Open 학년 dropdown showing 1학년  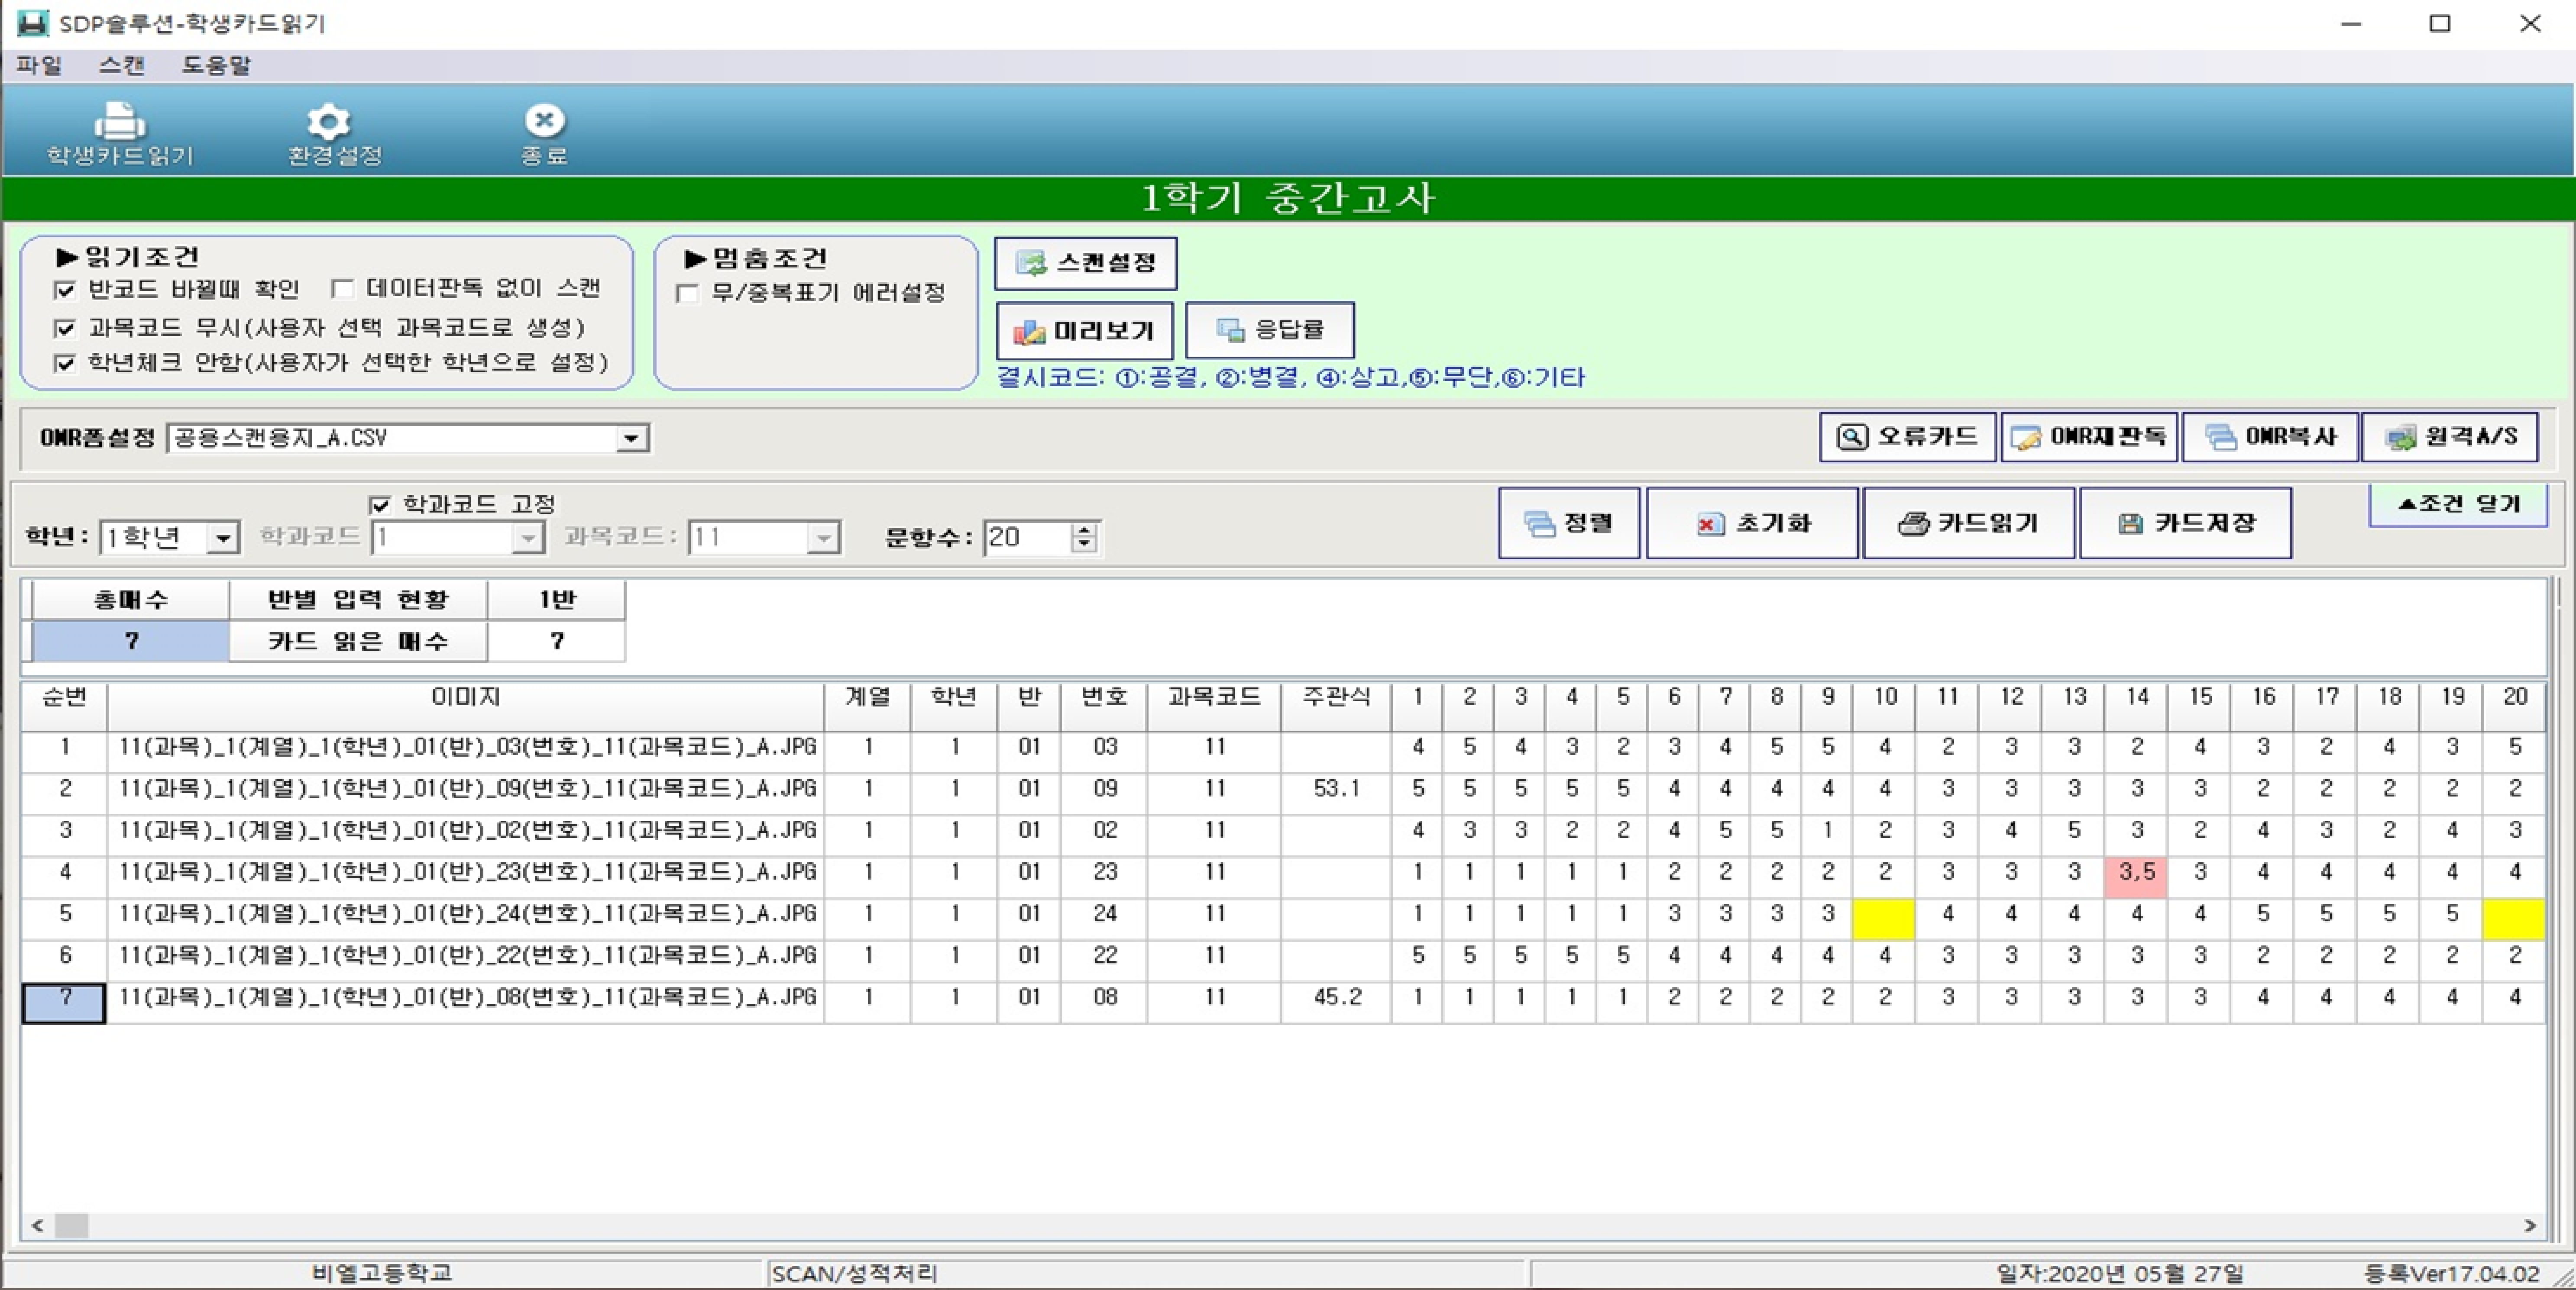tap(223, 538)
